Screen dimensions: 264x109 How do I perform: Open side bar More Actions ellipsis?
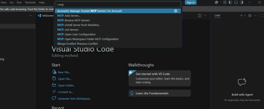[30, 15]
